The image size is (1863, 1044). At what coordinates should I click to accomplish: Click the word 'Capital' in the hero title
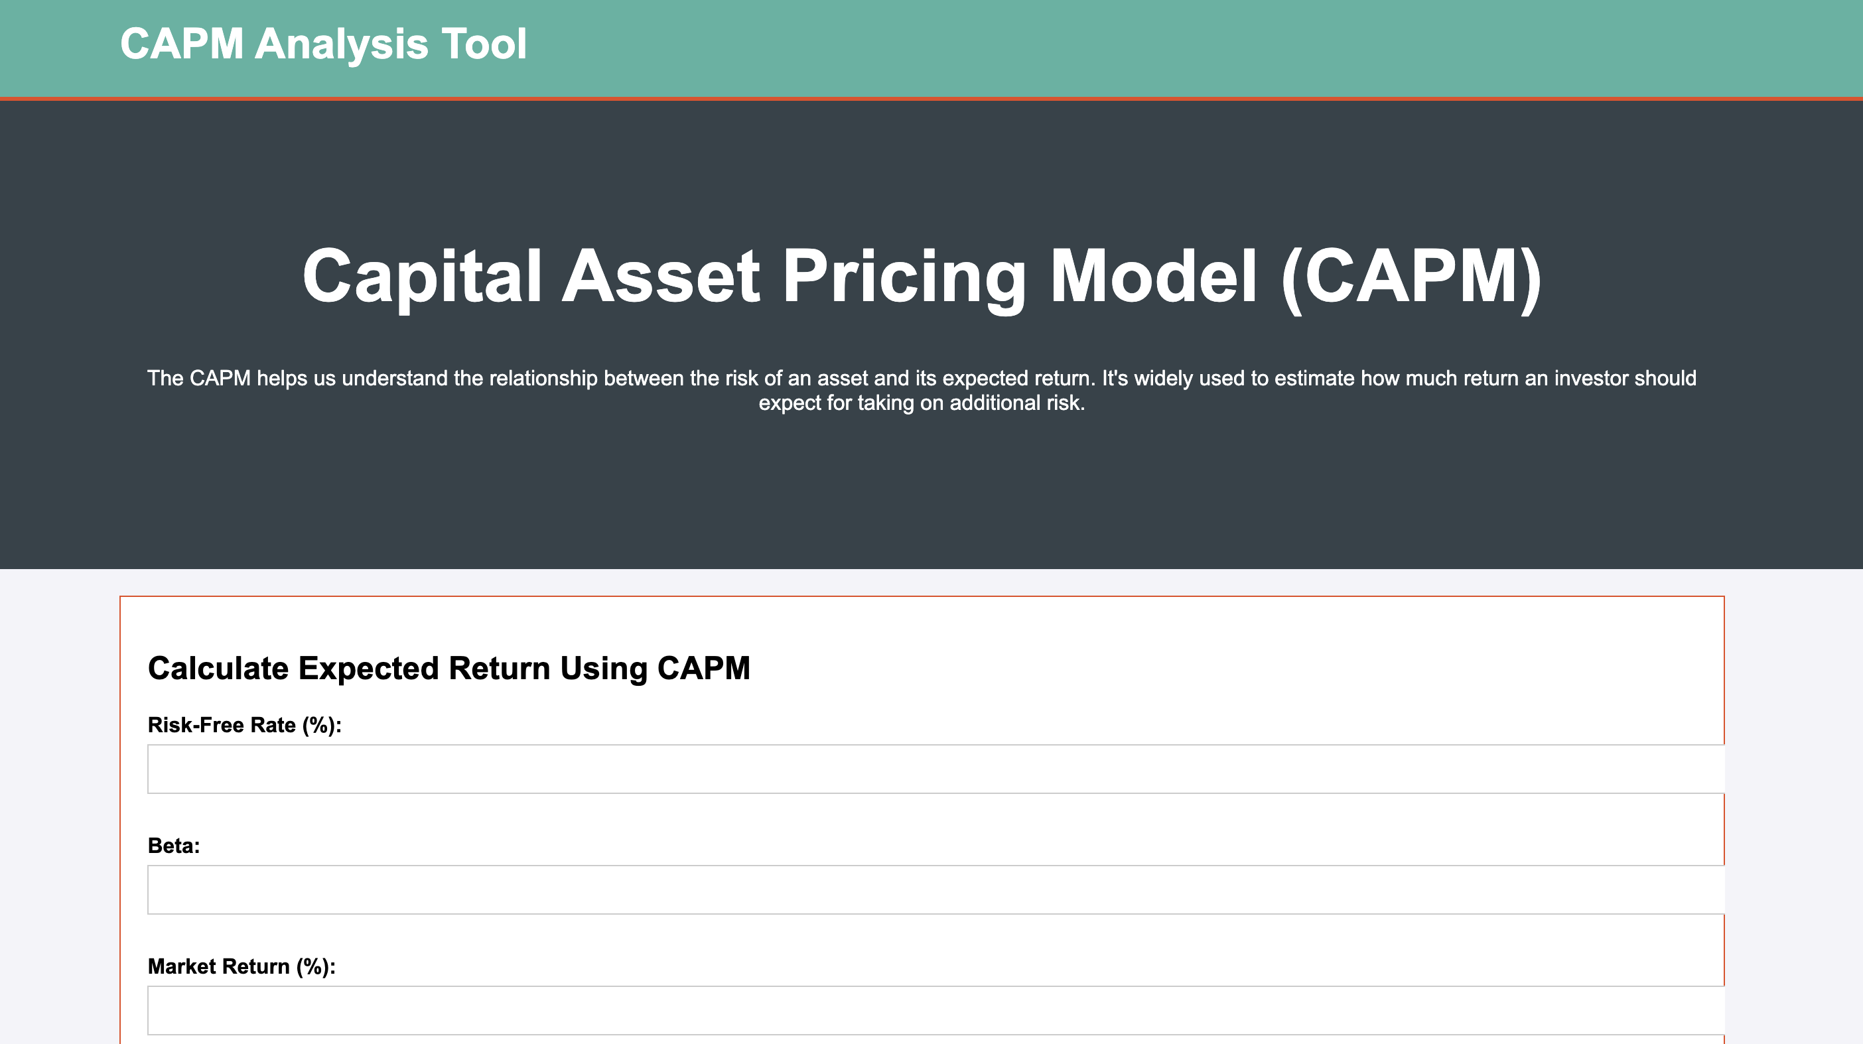point(422,277)
